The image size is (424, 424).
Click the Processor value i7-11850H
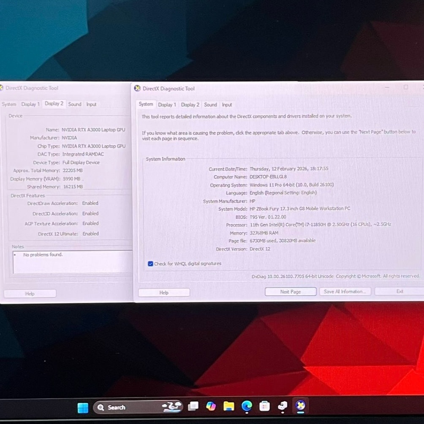pyautogui.click(x=321, y=224)
